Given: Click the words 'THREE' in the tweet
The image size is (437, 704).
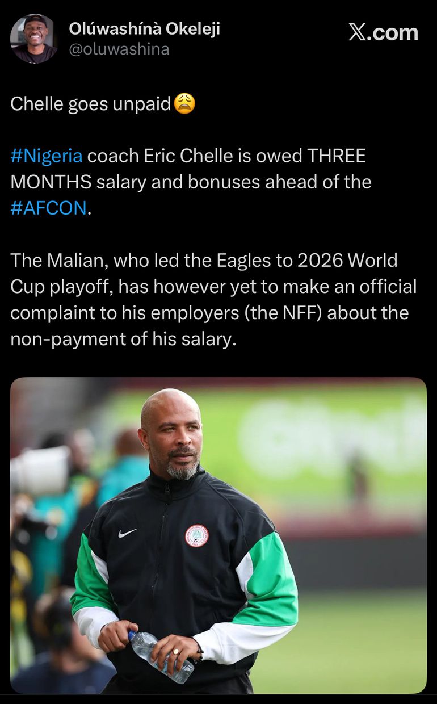Looking at the screenshot, I should [x=337, y=156].
